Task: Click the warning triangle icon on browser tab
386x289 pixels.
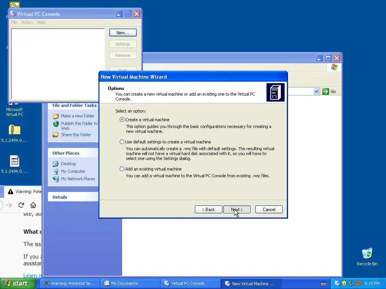Action: (x=10, y=192)
